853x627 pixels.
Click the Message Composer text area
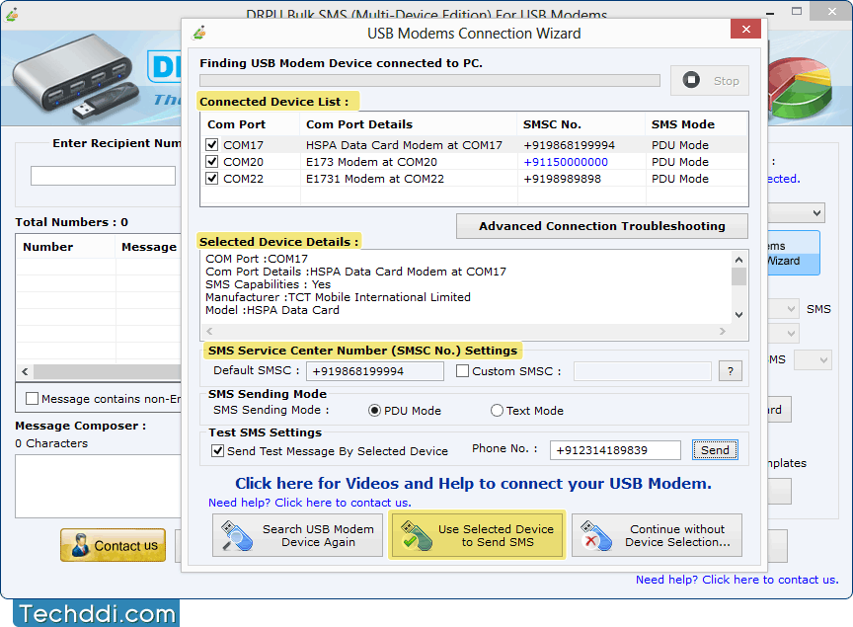[x=99, y=486]
